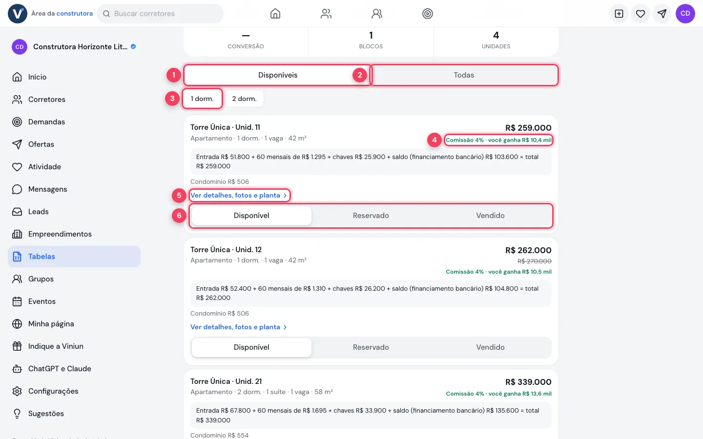703x439 pixels.
Task: Open Grupos in sidebar
Action: 74,279
